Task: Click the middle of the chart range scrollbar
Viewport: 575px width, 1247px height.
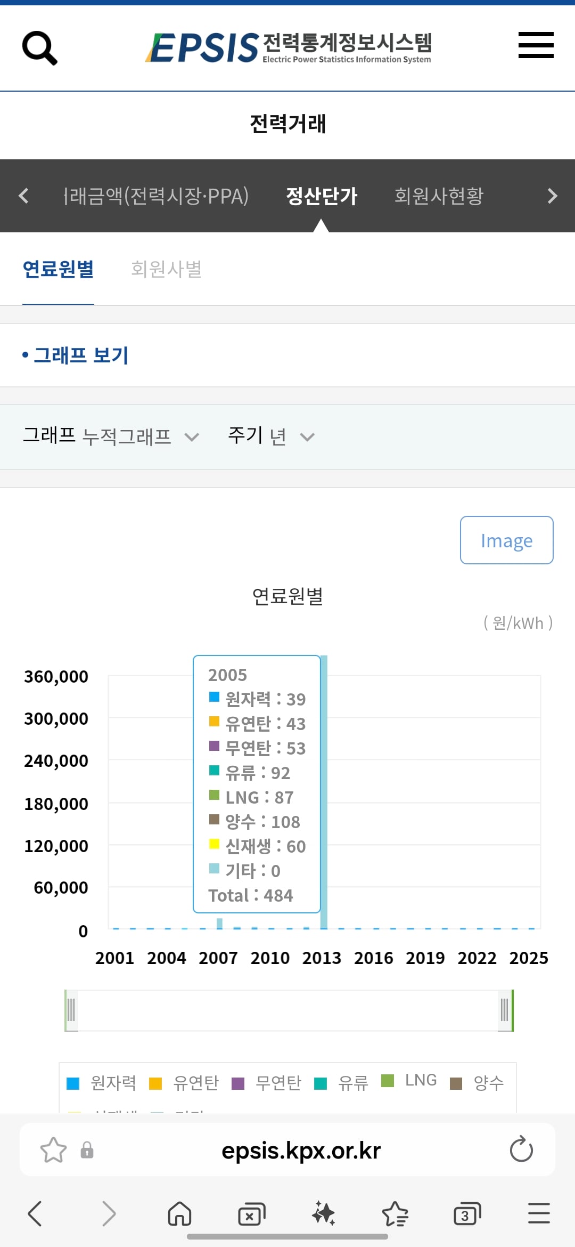Action: click(x=288, y=1010)
